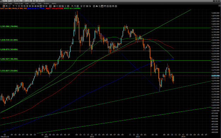Select the weekly (W) time scale
The image size is (221, 138).
43,6
